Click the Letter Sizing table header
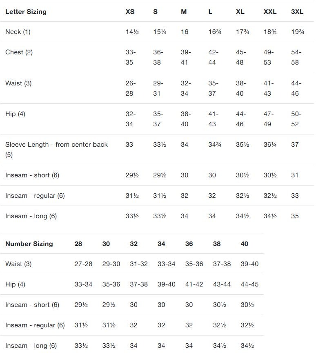 26,11
